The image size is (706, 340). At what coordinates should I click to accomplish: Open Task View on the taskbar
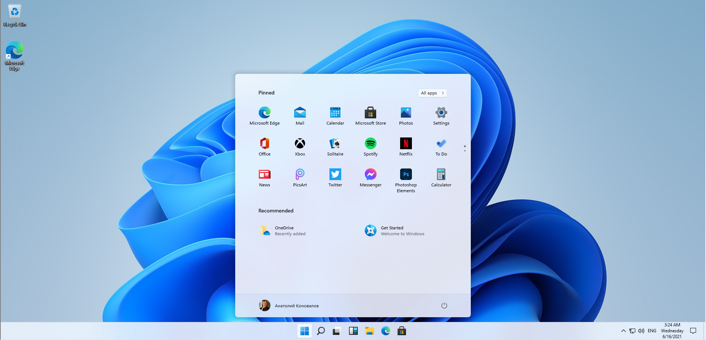pyautogui.click(x=337, y=331)
